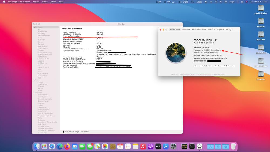Select the Win10Pro drive on desktop
The width and height of the screenshot is (270, 152).
(261, 76)
